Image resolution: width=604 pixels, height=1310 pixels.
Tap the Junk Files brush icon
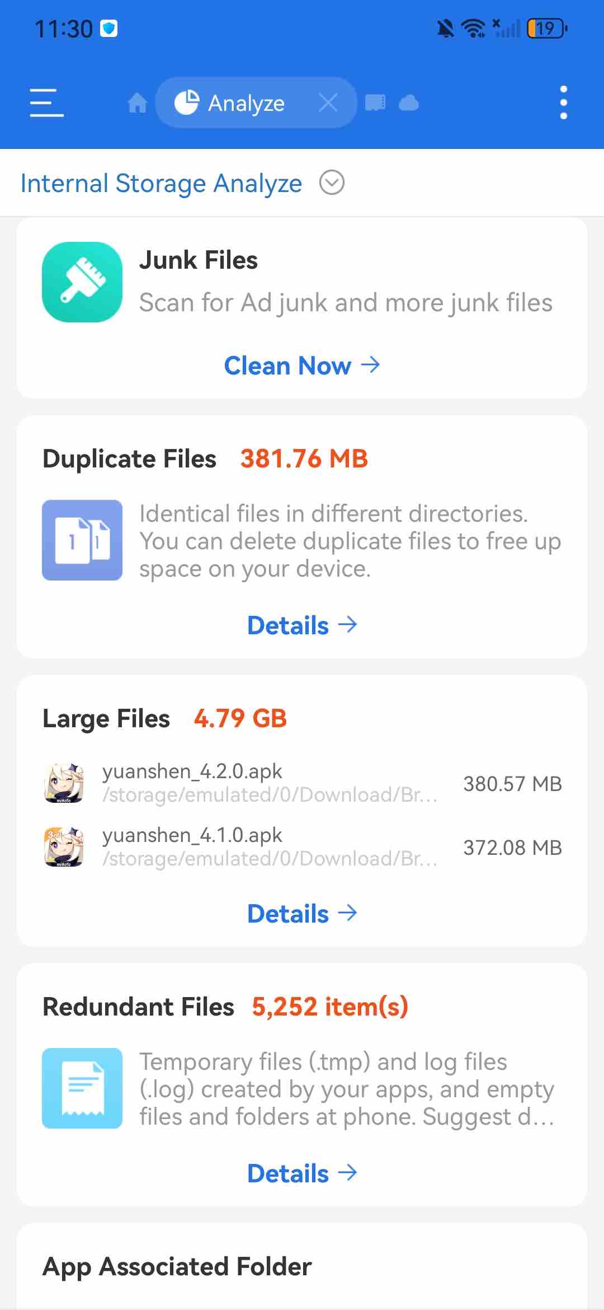coord(82,282)
